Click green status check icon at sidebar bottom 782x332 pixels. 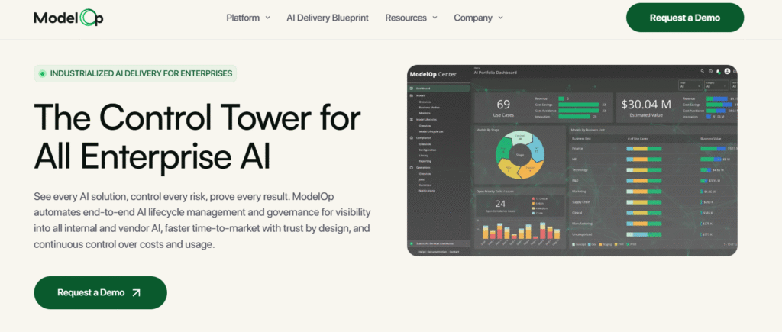pos(412,243)
